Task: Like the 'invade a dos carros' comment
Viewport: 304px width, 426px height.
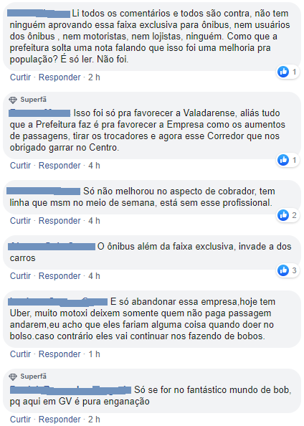Action: pos(20,276)
